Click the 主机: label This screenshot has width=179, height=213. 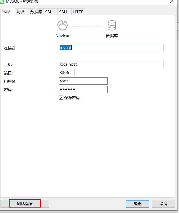(x=8, y=65)
